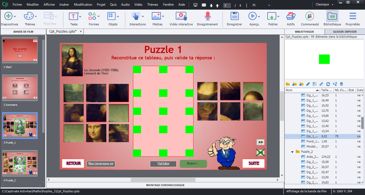The width and height of the screenshot is (365, 195).
Task: Select the 4 Puzzle_2 slide thumbnail
Action: click(x=20, y=163)
